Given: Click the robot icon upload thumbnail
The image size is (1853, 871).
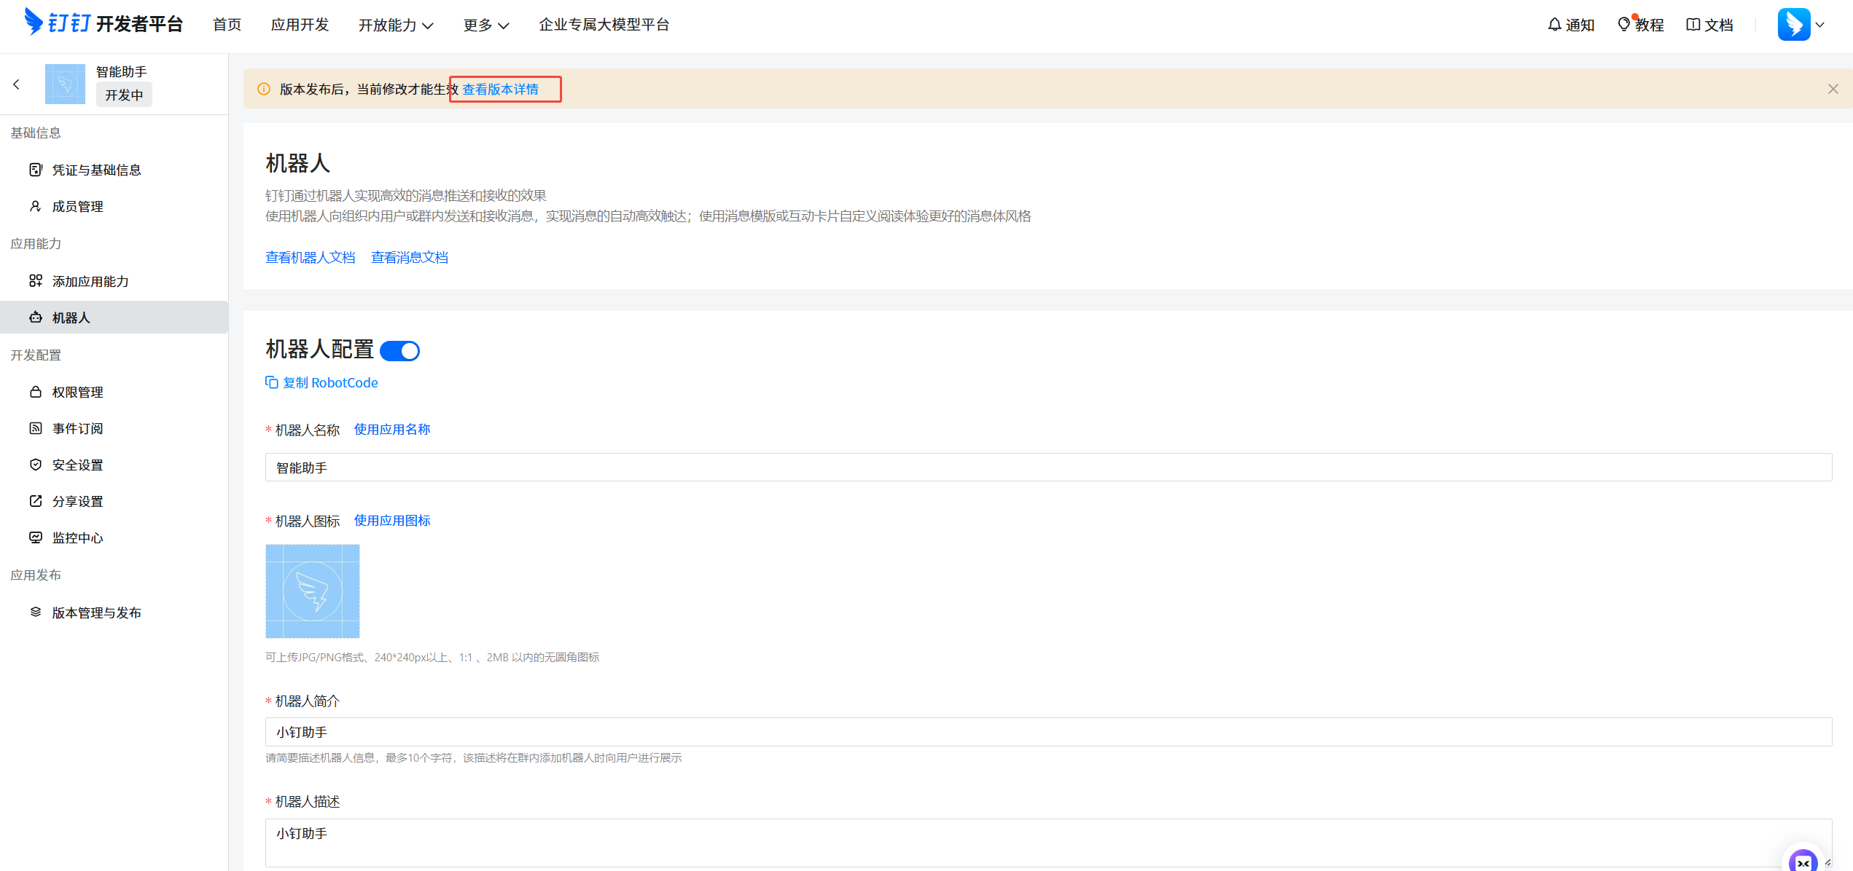Looking at the screenshot, I should pyautogui.click(x=312, y=591).
